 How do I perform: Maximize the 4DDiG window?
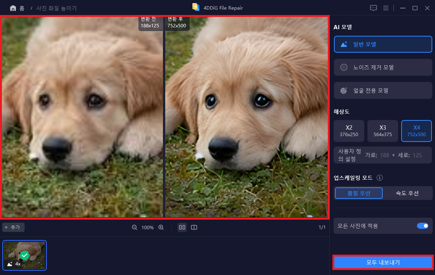415,8
